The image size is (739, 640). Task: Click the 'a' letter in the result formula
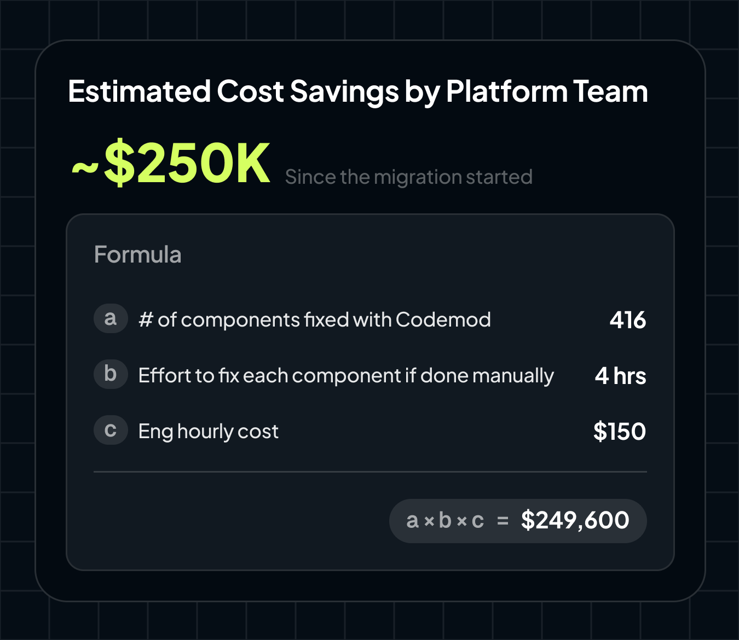pos(412,521)
